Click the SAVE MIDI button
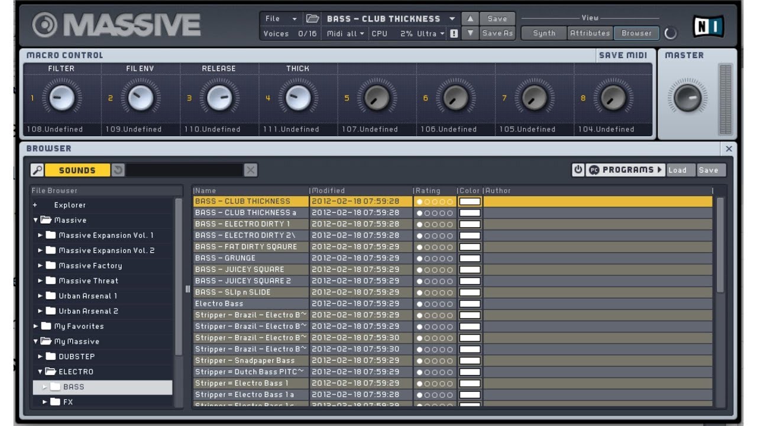This screenshot has height=426, width=757. [623, 55]
